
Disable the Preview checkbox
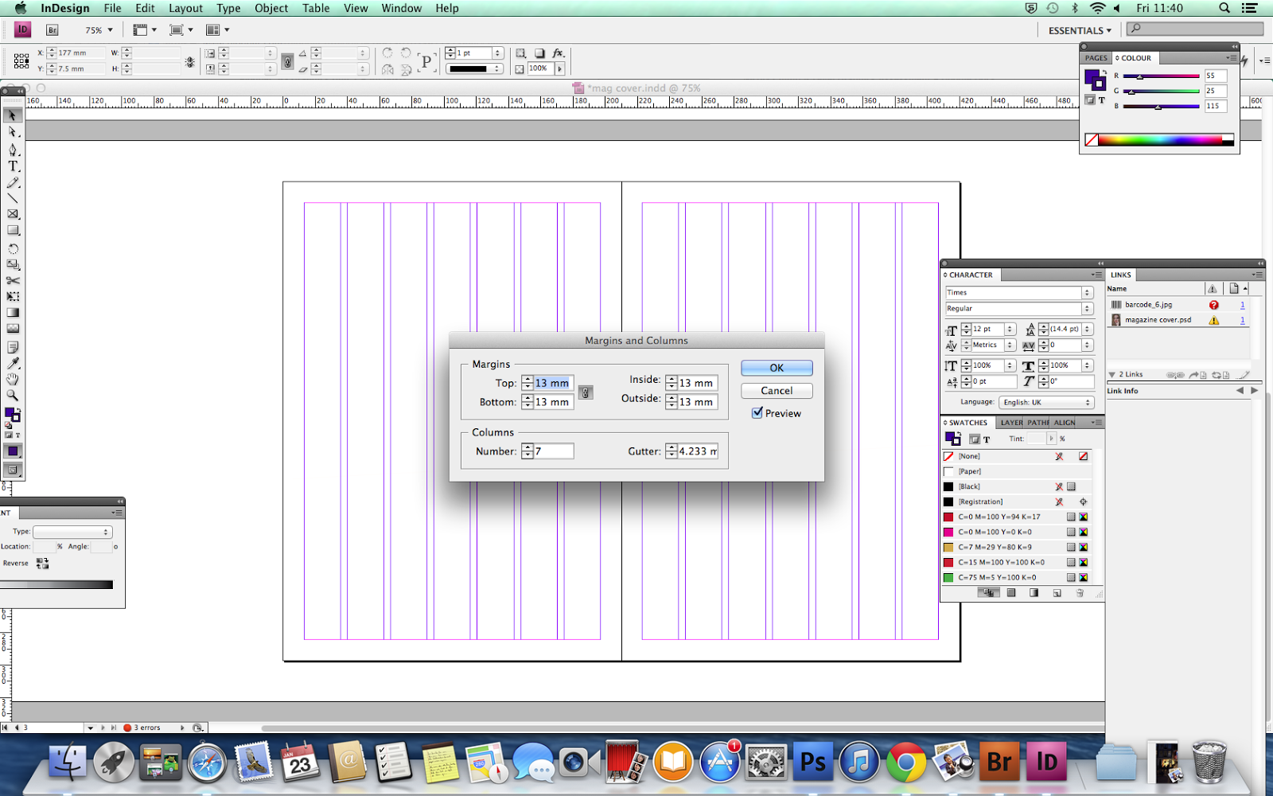pyautogui.click(x=757, y=413)
